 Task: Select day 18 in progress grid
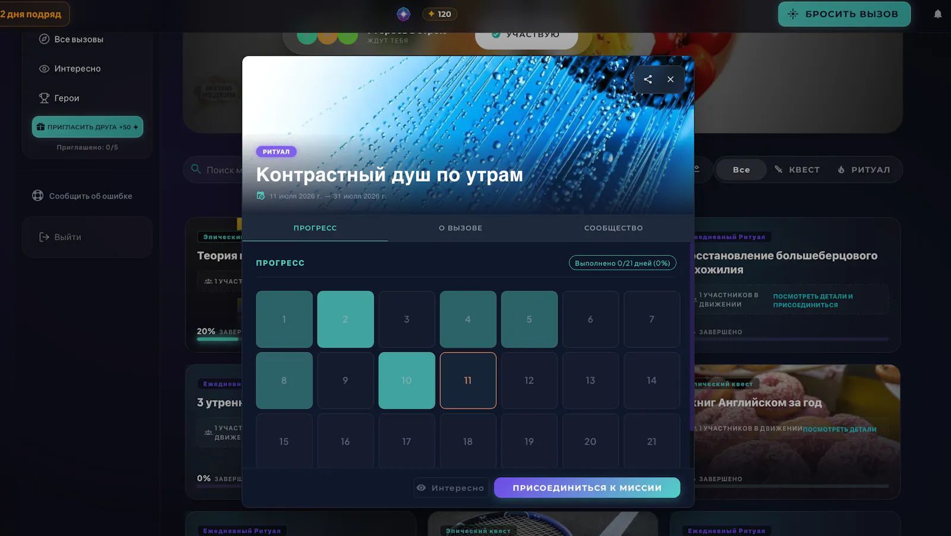click(x=468, y=441)
